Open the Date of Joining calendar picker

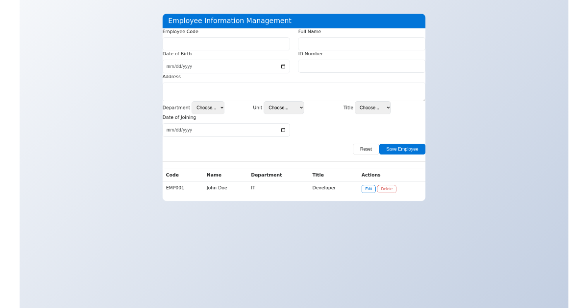coord(283,130)
